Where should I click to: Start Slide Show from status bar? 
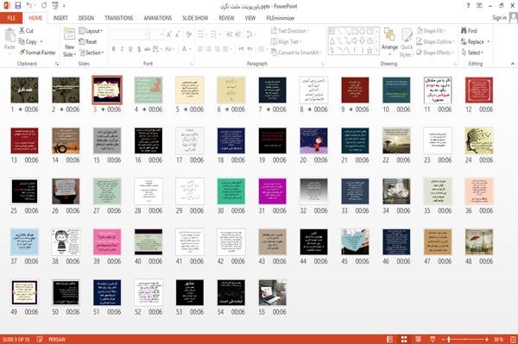(x=433, y=339)
